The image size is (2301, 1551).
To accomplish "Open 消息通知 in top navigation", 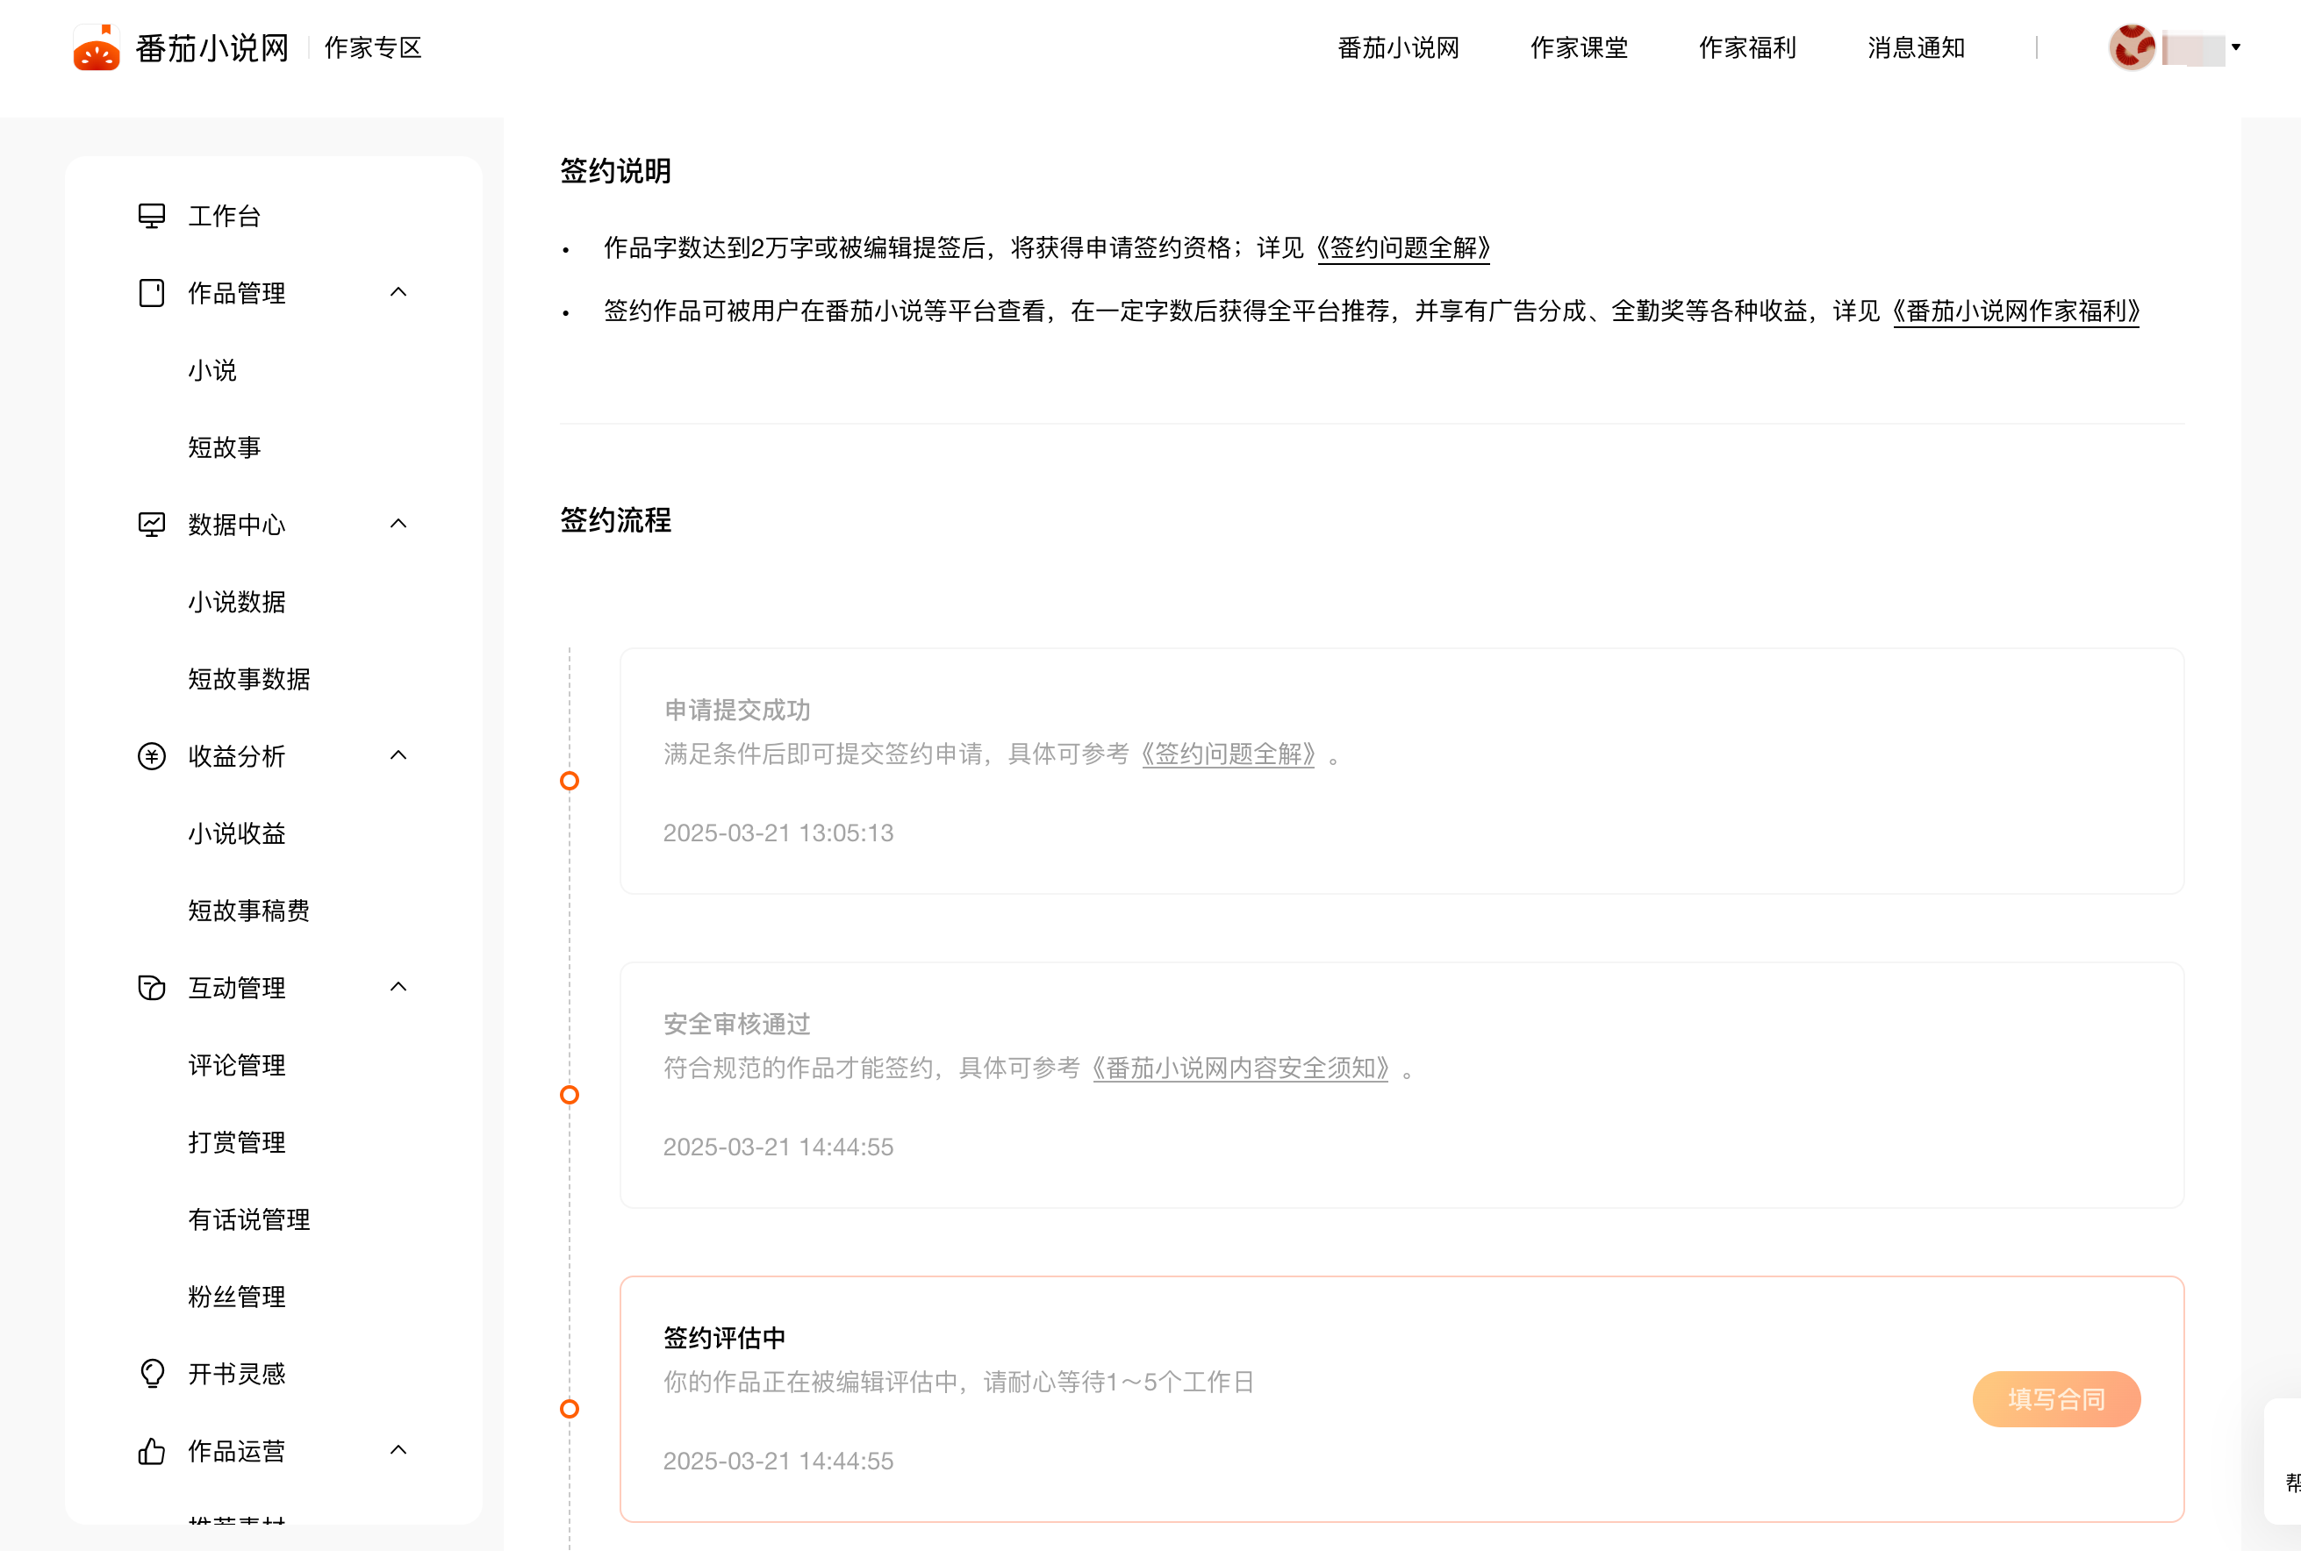I will click(1916, 47).
